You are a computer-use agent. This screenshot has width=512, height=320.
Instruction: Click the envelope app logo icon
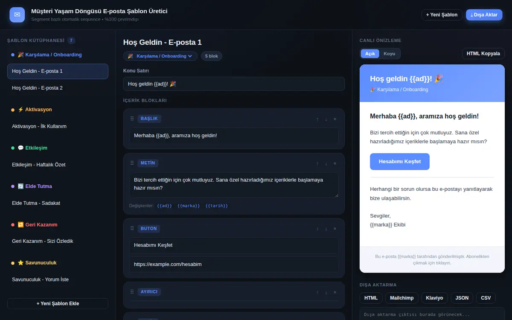[17, 15]
